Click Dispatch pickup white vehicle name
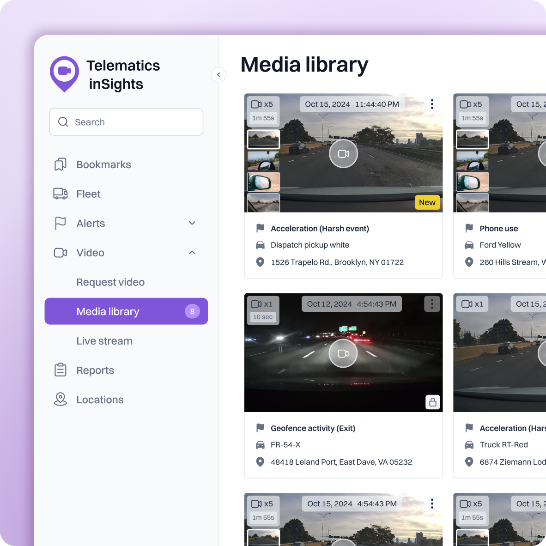The image size is (546, 546). click(x=310, y=245)
